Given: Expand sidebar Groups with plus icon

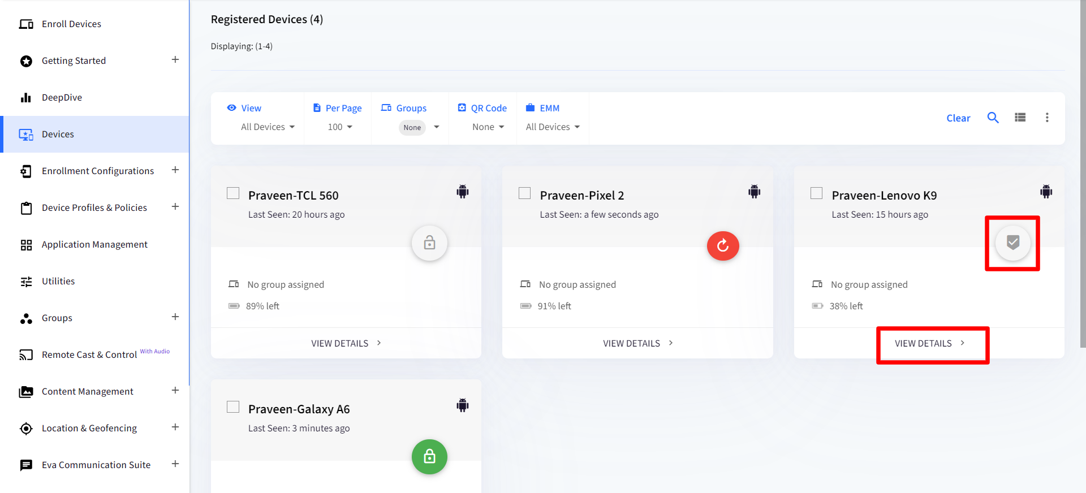Looking at the screenshot, I should coord(175,317).
